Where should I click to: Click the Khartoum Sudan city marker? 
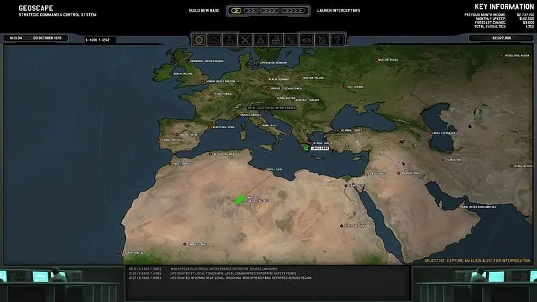click(341, 226)
